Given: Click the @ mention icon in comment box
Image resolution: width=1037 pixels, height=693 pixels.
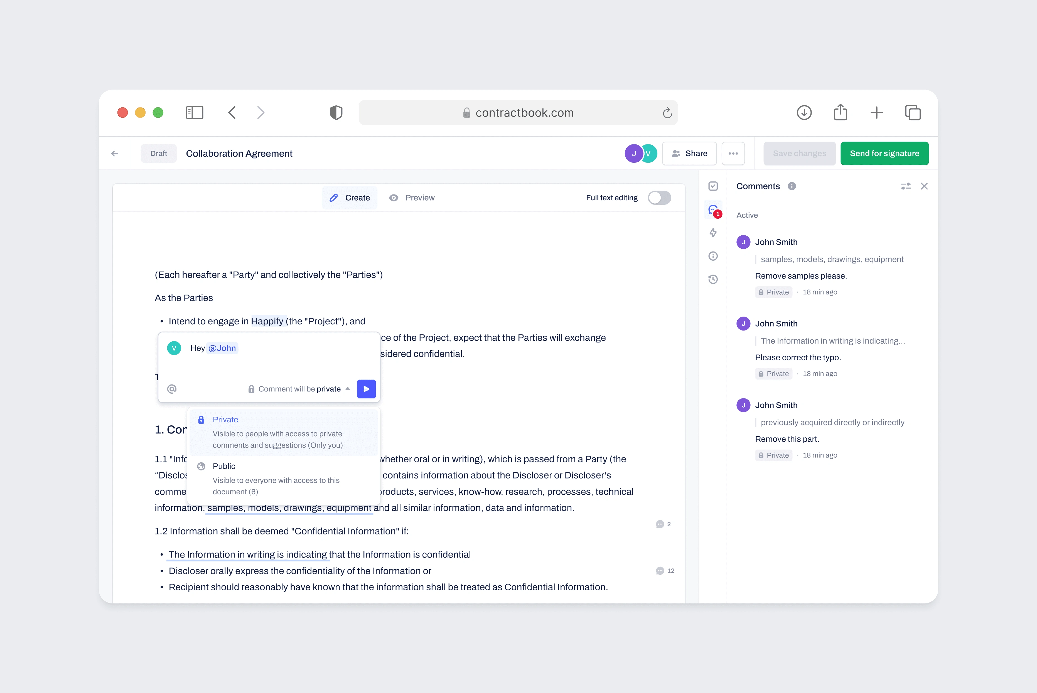Looking at the screenshot, I should click(172, 389).
